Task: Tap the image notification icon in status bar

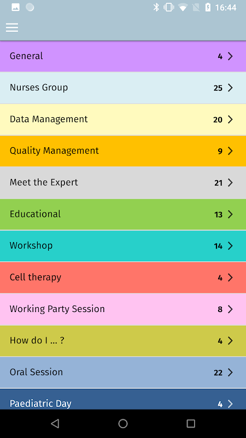Action: coord(16,8)
